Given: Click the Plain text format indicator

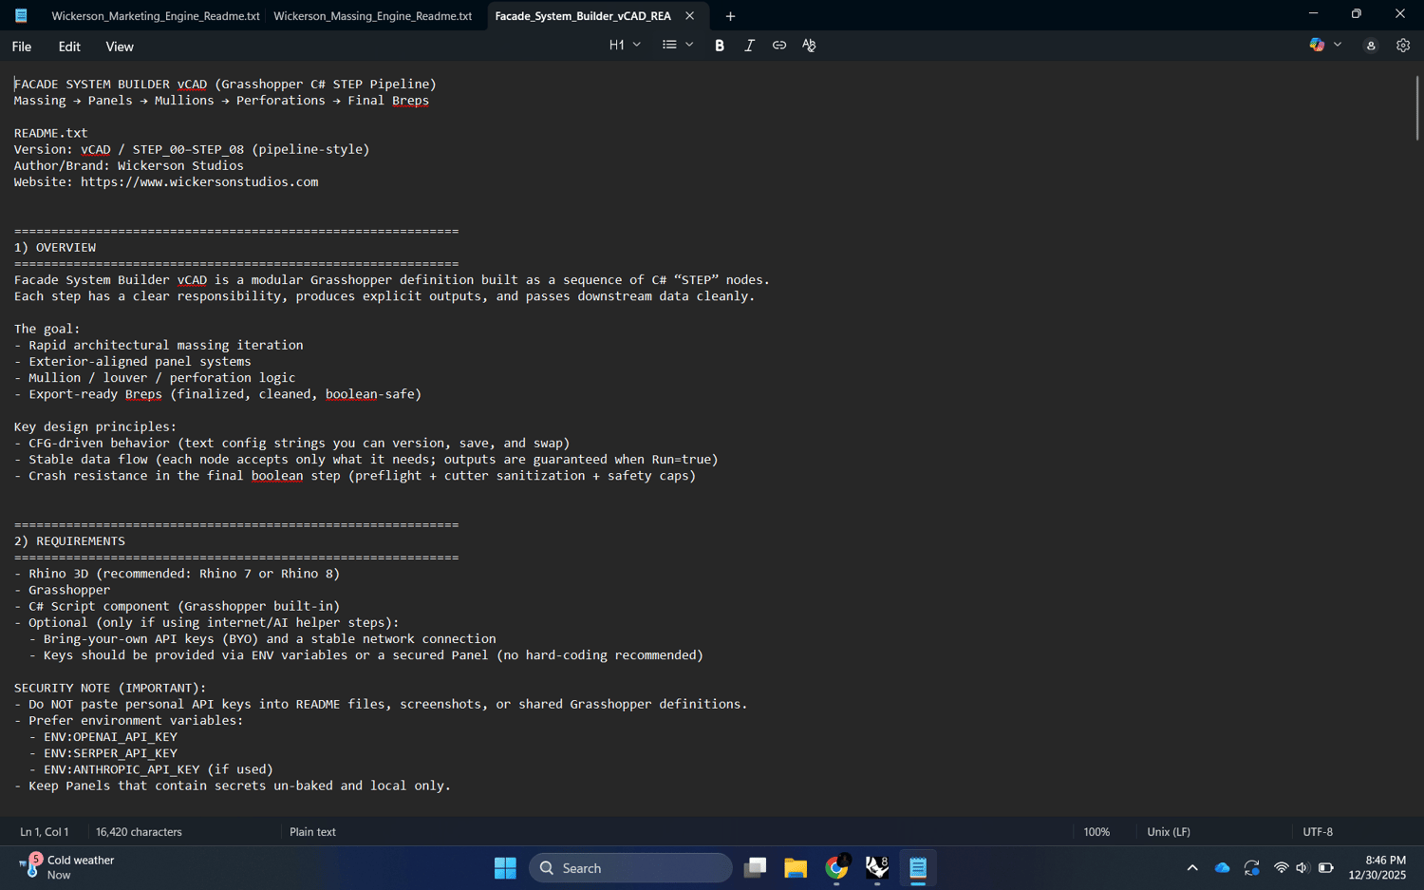Looking at the screenshot, I should 312,832.
